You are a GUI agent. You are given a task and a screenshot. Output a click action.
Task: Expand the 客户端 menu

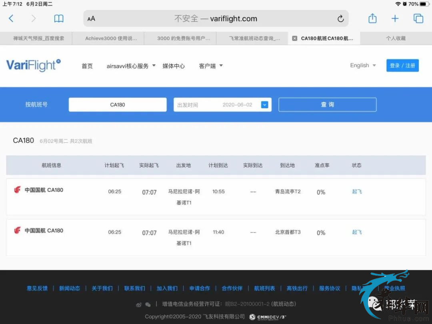[211, 66]
